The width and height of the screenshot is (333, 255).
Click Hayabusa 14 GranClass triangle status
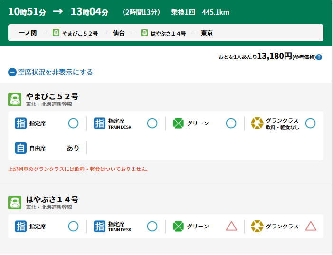coord(311,227)
